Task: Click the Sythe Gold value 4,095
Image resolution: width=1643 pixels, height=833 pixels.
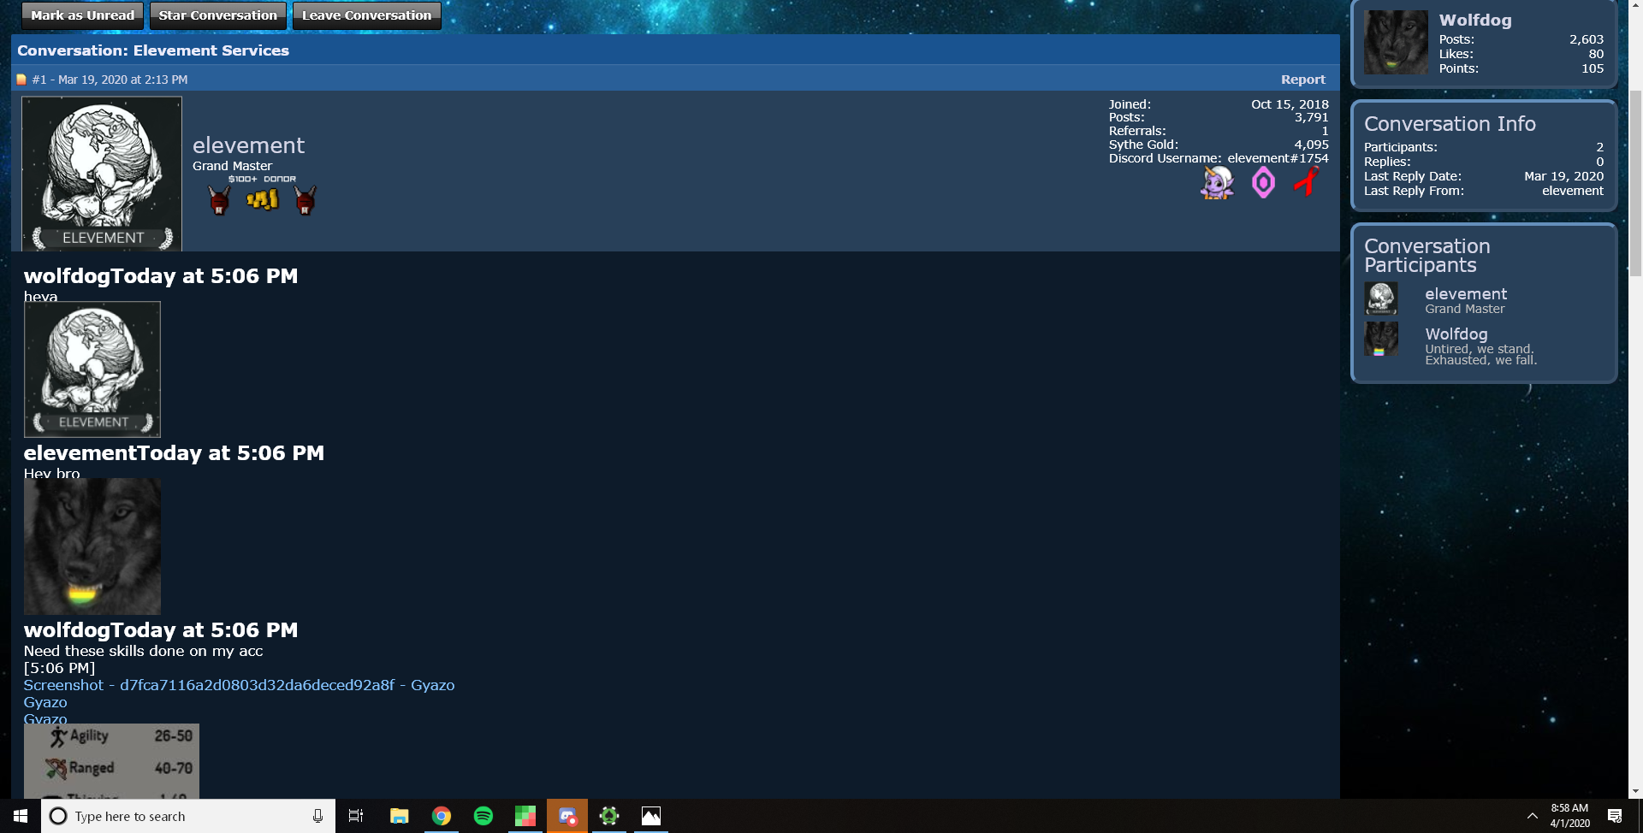Action: (x=1311, y=145)
